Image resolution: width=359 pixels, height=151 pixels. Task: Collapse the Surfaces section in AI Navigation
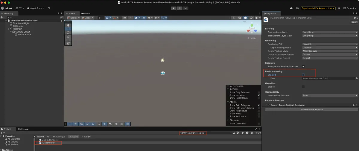[228, 89]
